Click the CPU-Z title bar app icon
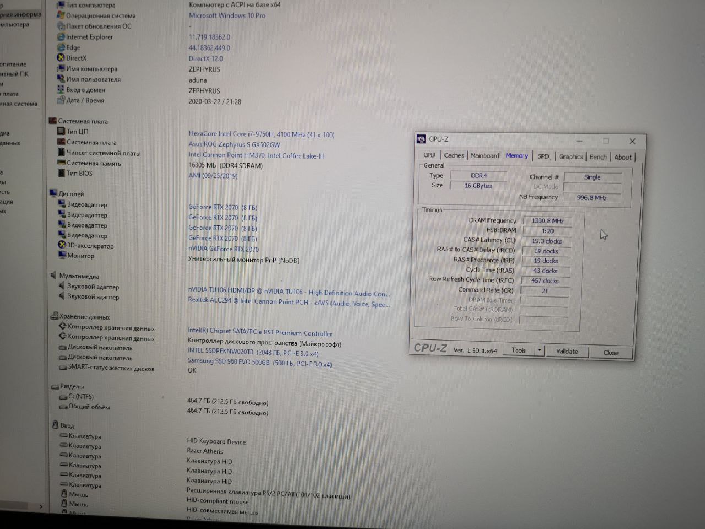Image resolution: width=705 pixels, height=529 pixels. [421, 139]
